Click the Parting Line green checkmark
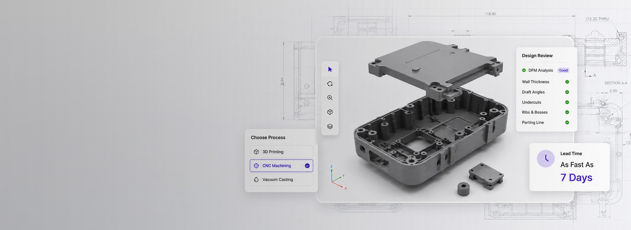Viewport: 631px width, 230px height. click(567, 123)
